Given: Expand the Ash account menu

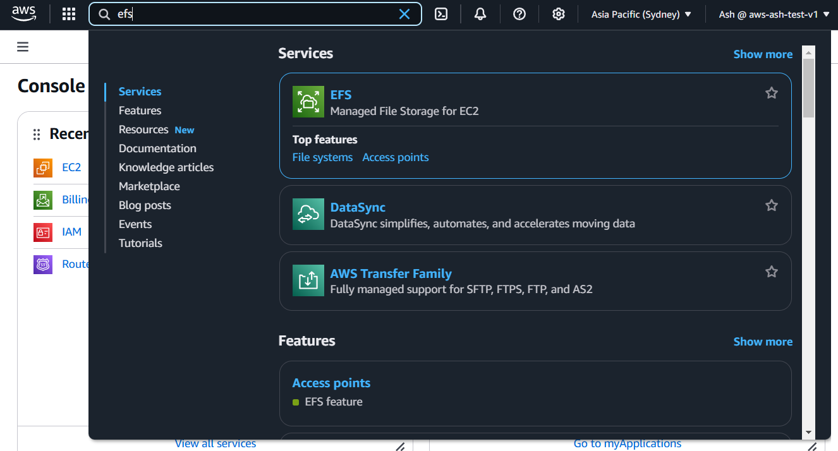Looking at the screenshot, I should 774,14.
